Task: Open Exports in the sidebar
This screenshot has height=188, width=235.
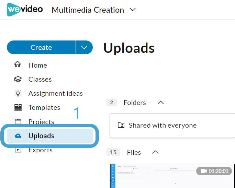Action: 41,150
